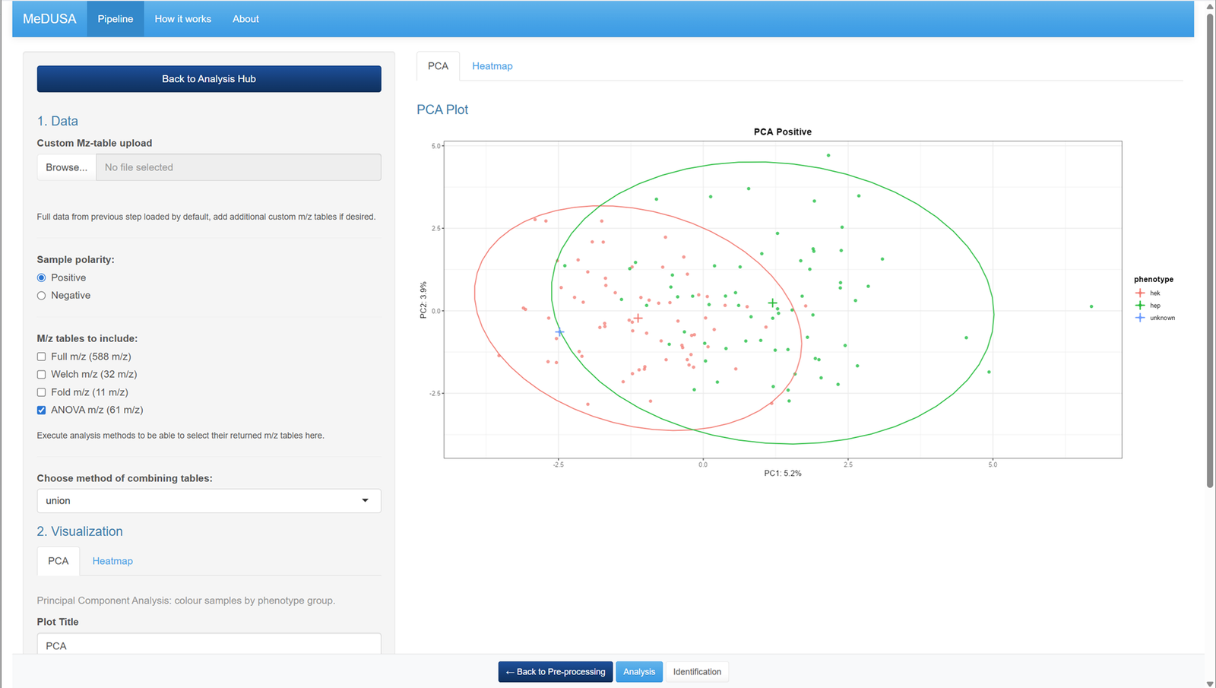Select Negative sample polarity
This screenshot has width=1216, height=688.
(42, 296)
